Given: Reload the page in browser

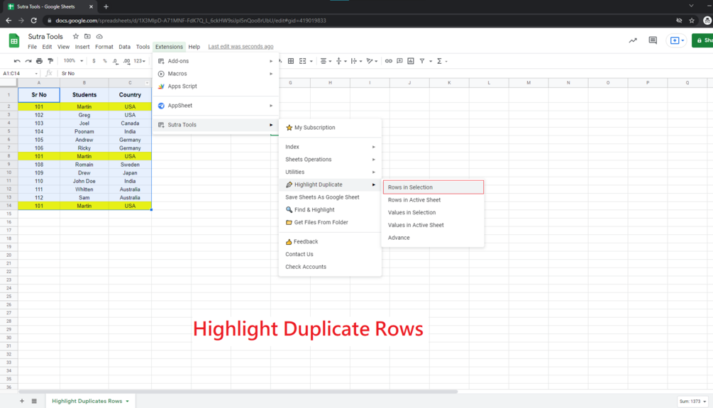Looking at the screenshot, I should tap(33, 21).
